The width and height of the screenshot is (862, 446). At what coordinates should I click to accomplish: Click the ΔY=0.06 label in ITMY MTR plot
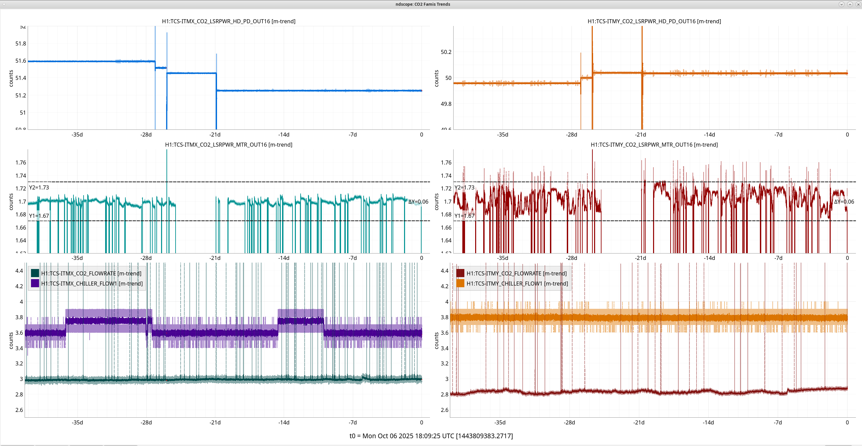844,202
